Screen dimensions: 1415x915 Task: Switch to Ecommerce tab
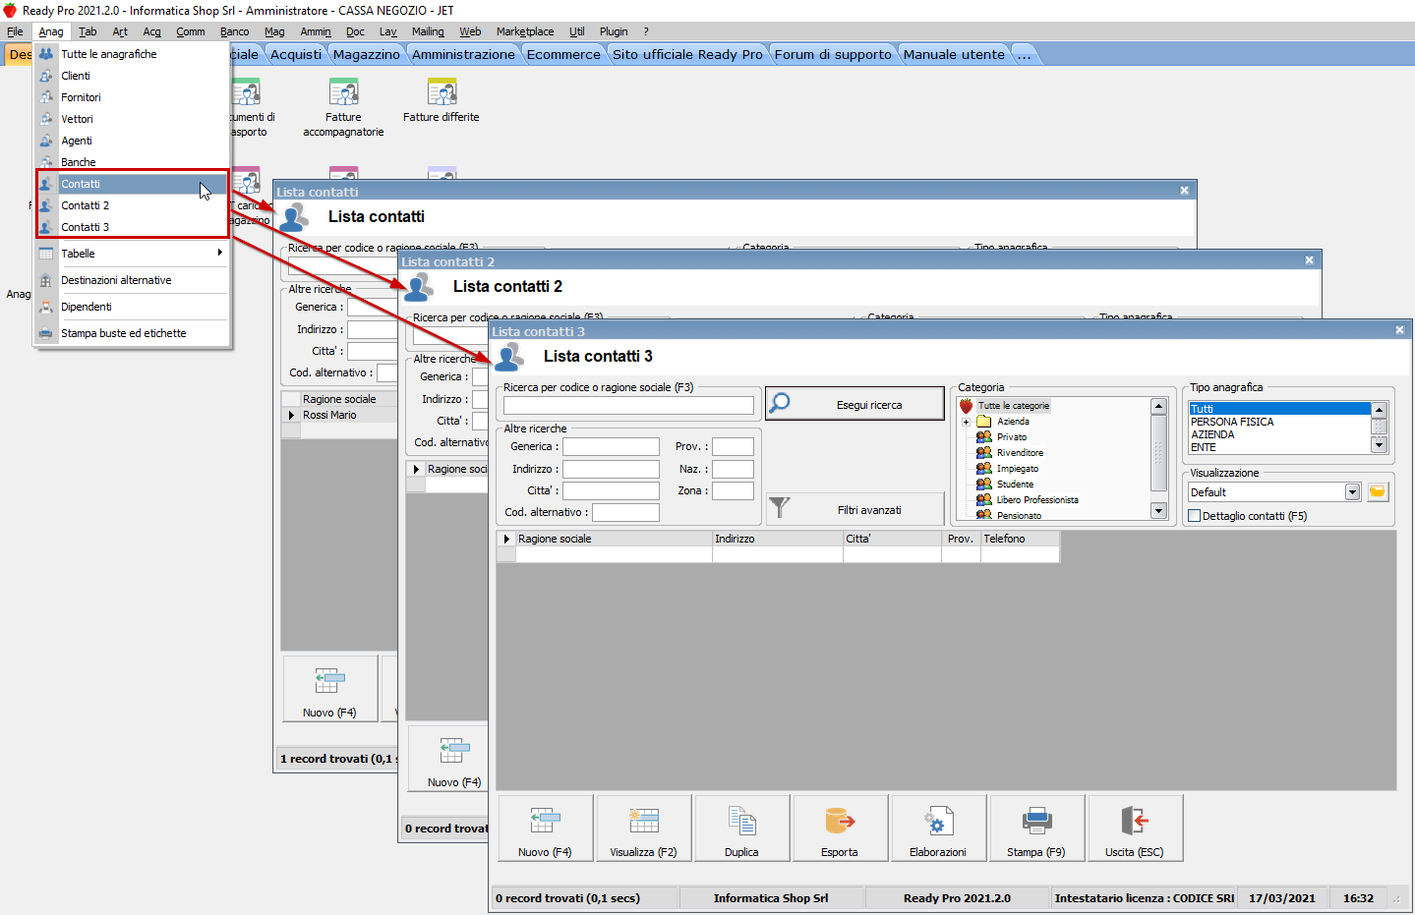click(x=563, y=54)
